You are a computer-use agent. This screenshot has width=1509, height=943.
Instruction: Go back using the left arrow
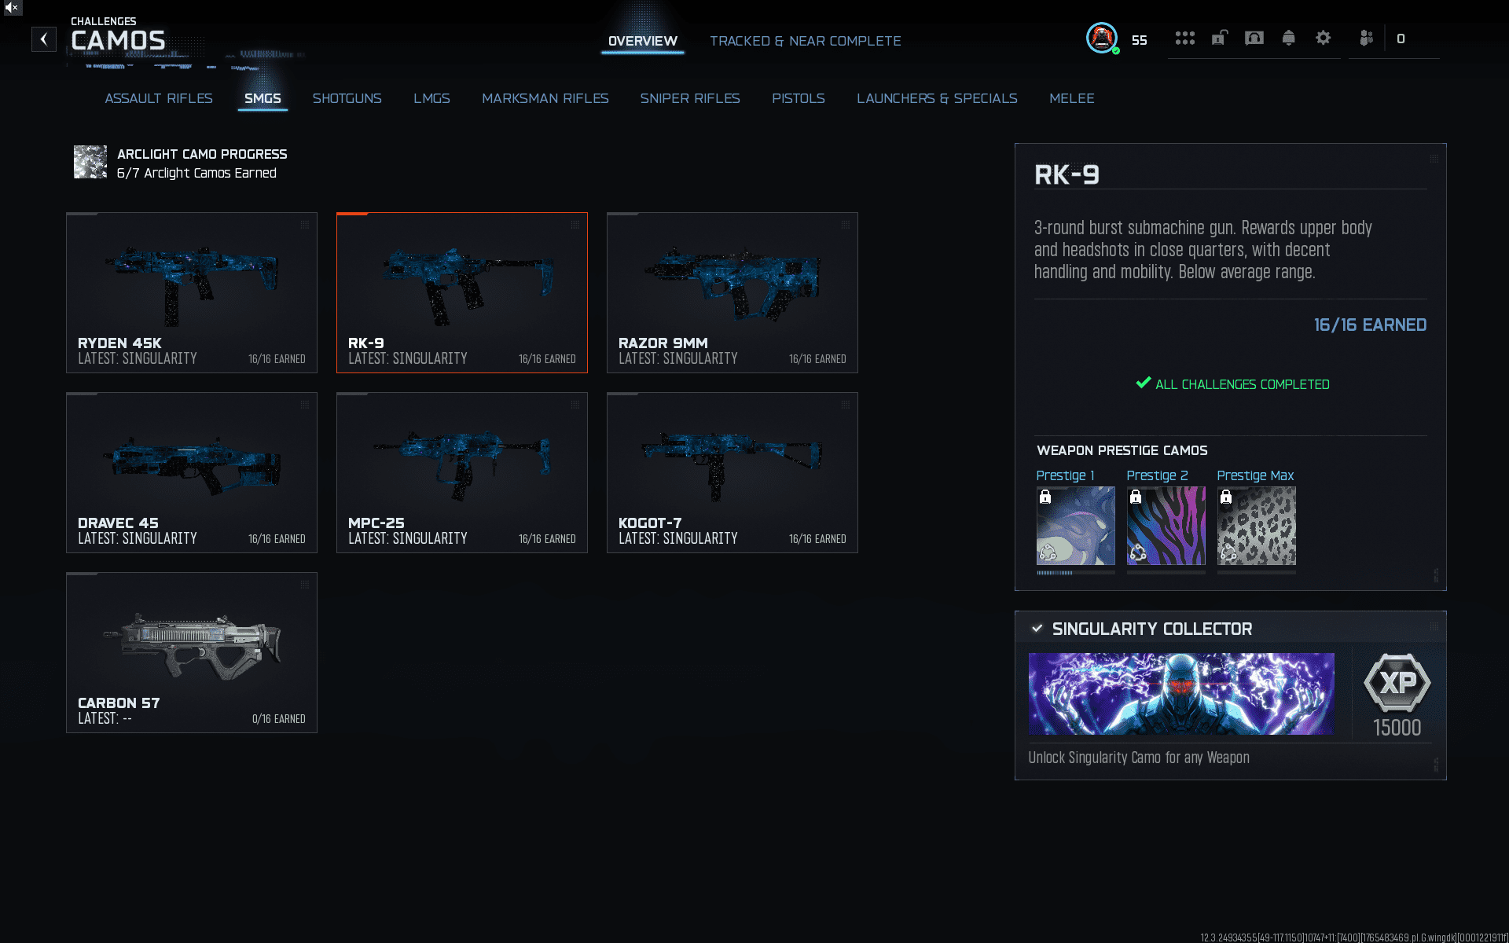click(44, 39)
